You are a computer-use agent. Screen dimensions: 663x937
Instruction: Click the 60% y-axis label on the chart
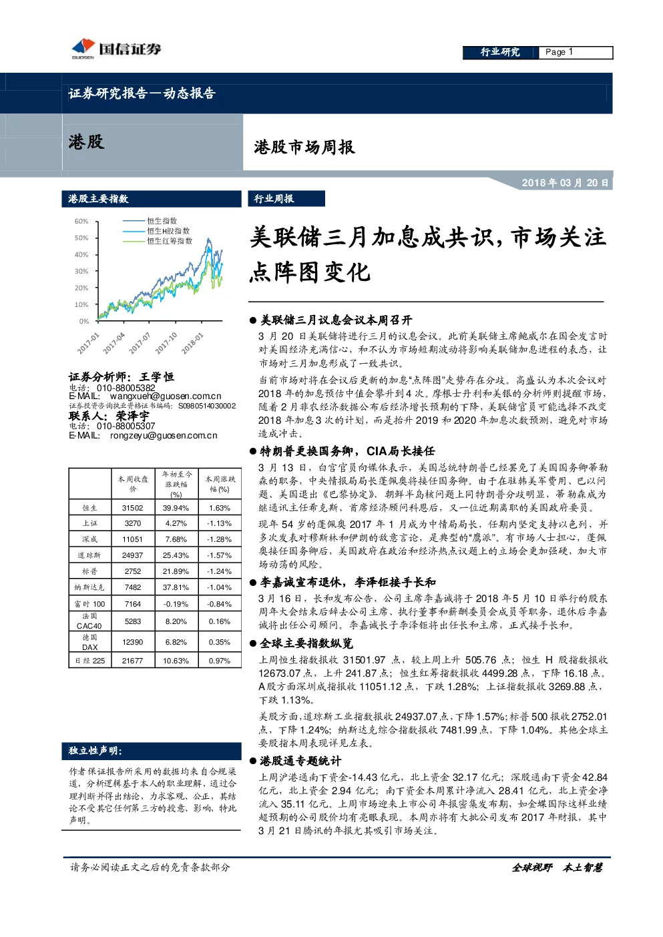[81, 221]
